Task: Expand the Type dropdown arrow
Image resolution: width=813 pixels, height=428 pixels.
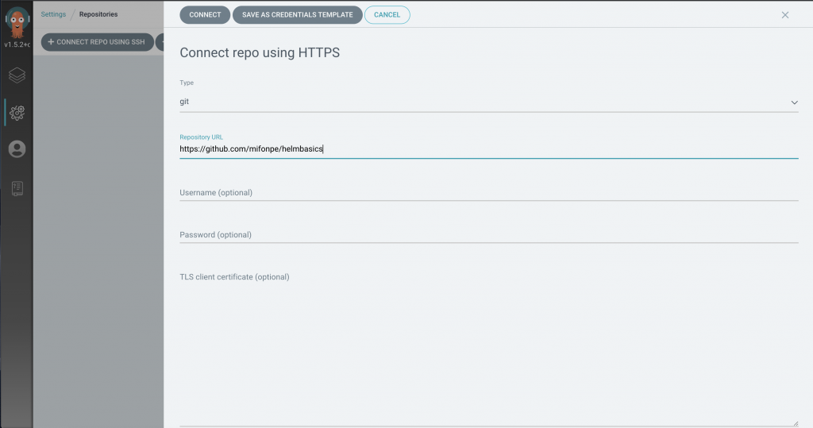Action: click(794, 102)
